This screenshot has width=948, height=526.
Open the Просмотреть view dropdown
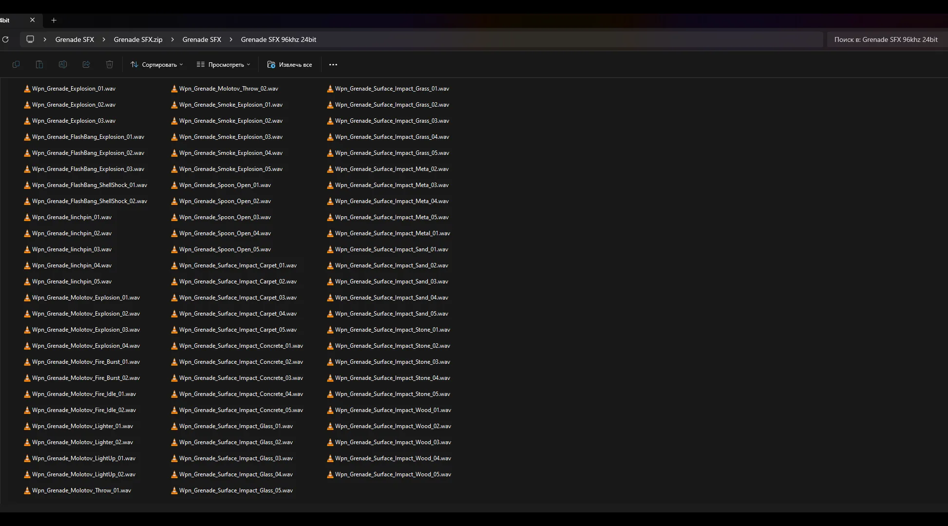click(223, 64)
